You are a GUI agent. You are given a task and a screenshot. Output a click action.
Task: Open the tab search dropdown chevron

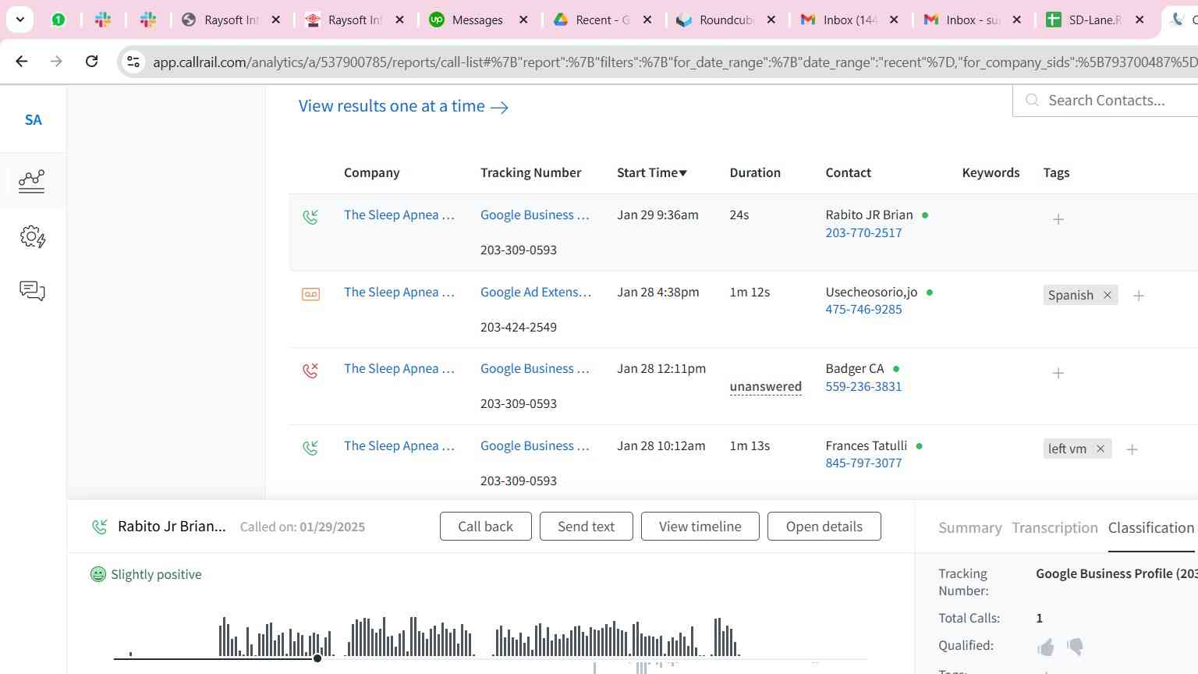click(x=20, y=20)
